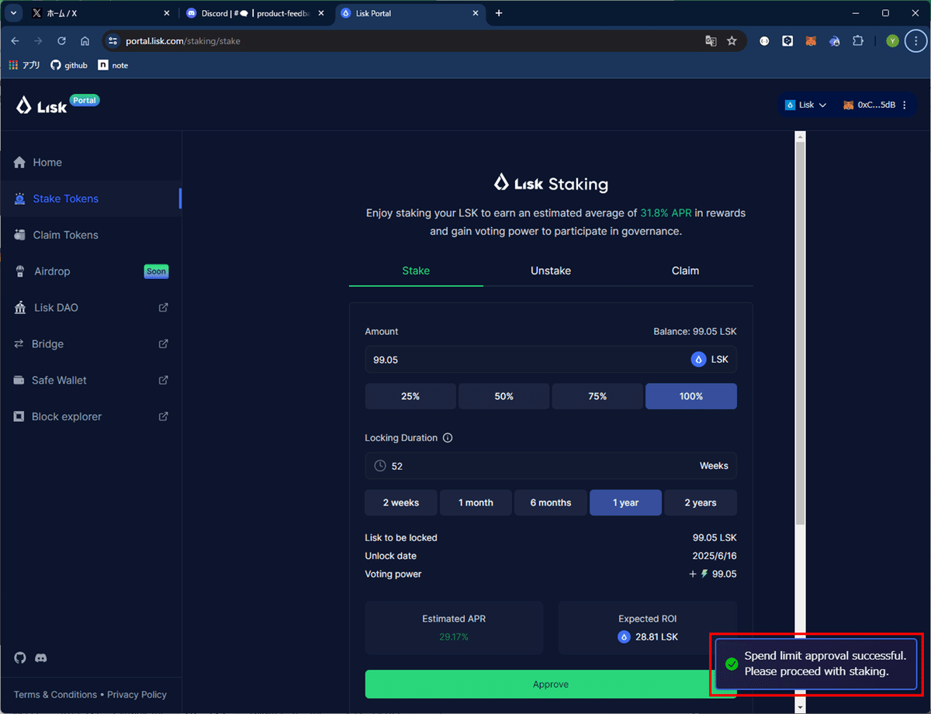Click the Amount input field
Viewport: 931px width, 714px height.
tap(551, 360)
